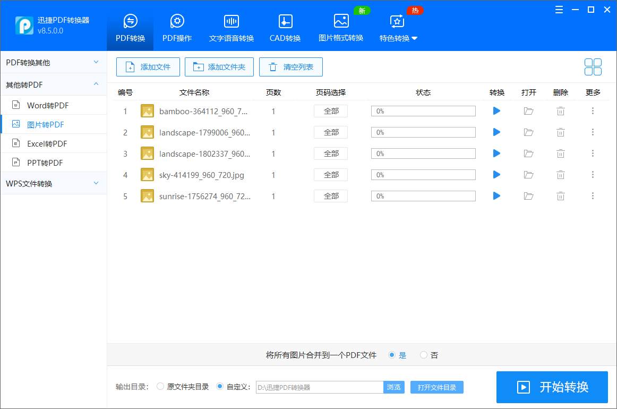
Task: Open the hamburger main menu icon
Action: 559,10
